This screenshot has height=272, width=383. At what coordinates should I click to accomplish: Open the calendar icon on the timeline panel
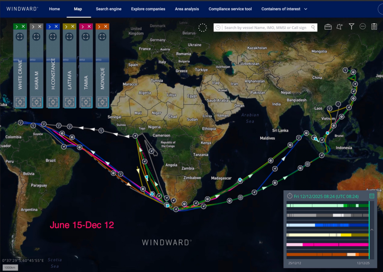pos(372,196)
